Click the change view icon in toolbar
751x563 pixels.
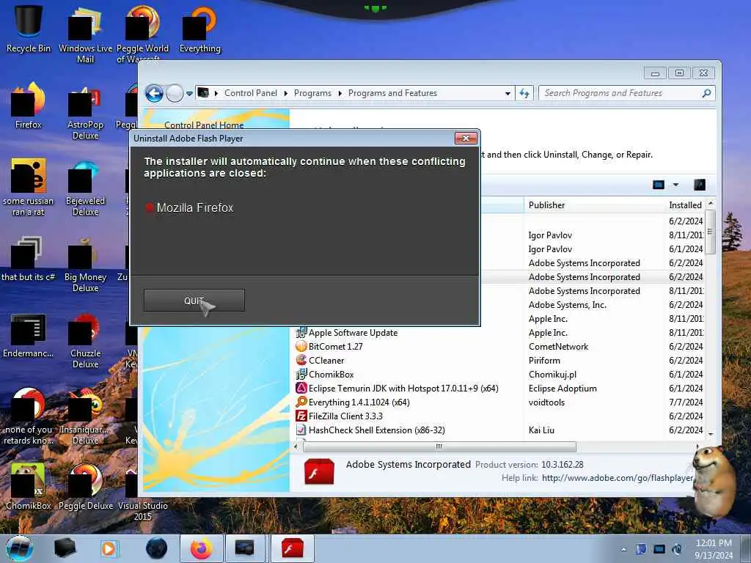point(659,185)
